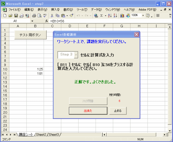Screen dimensions: 173x142
Task: Sort ascending with the A-Z icon
Action: 110,16
